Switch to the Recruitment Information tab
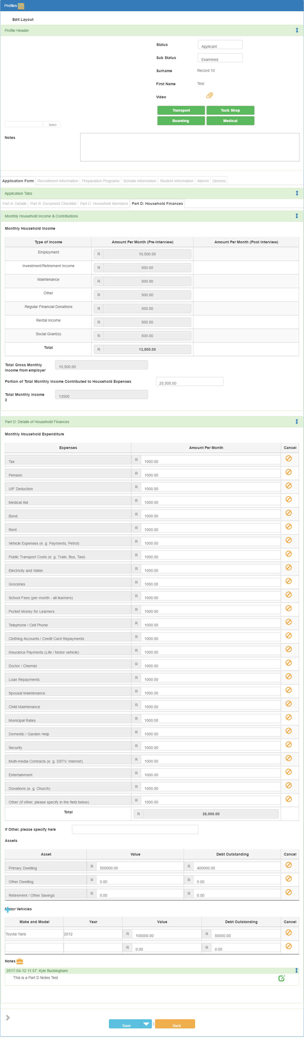The height and width of the screenshot is (1042, 304). (58, 181)
